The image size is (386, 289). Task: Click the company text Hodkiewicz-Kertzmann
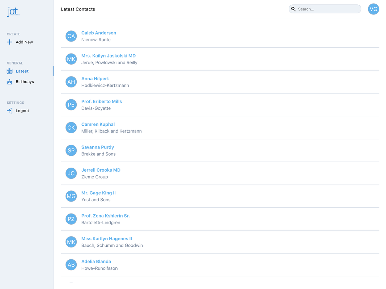pos(105,86)
